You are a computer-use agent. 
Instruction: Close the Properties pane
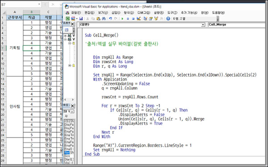pos(72,106)
